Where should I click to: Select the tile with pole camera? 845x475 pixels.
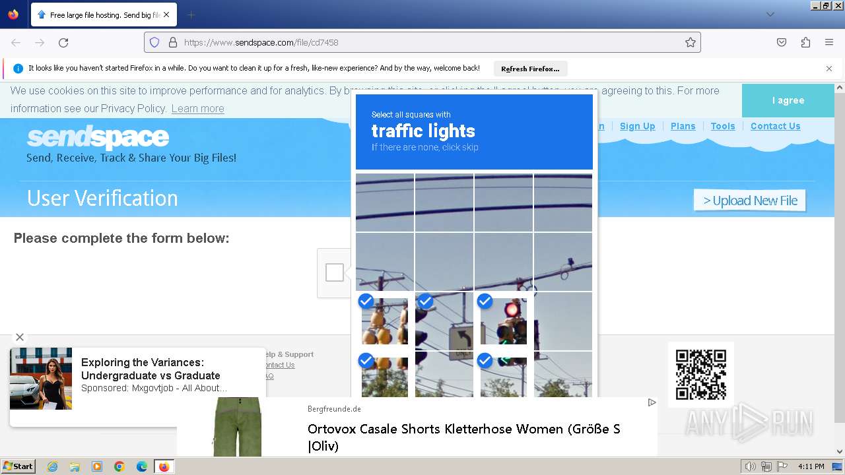563,262
